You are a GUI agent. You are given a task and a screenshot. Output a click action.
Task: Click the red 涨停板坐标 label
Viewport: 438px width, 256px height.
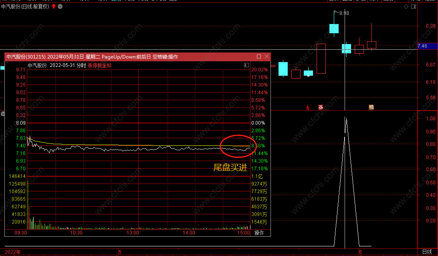point(99,65)
